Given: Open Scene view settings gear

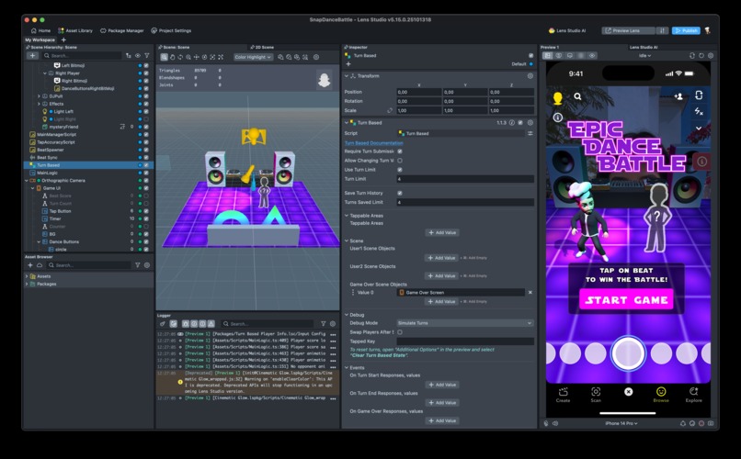Looking at the screenshot, I should (316, 57).
